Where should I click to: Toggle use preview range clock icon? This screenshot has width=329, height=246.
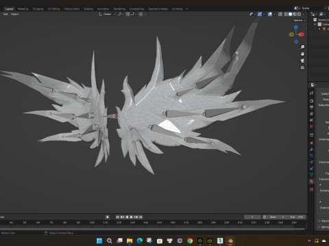click(265, 217)
